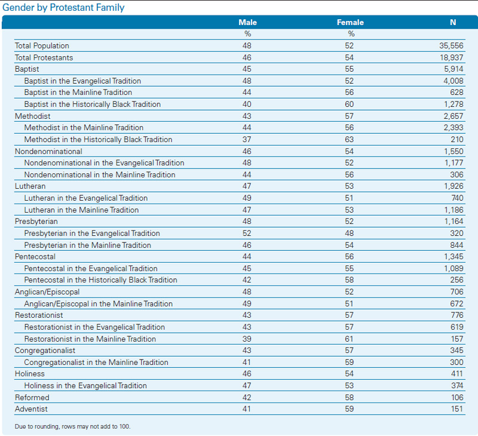Click the N value '411' in Holiness row

pyautogui.click(x=457, y=373)
